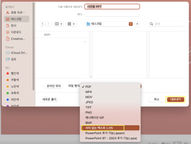
Task: Choose PDF file format
Action: point(110,87)
